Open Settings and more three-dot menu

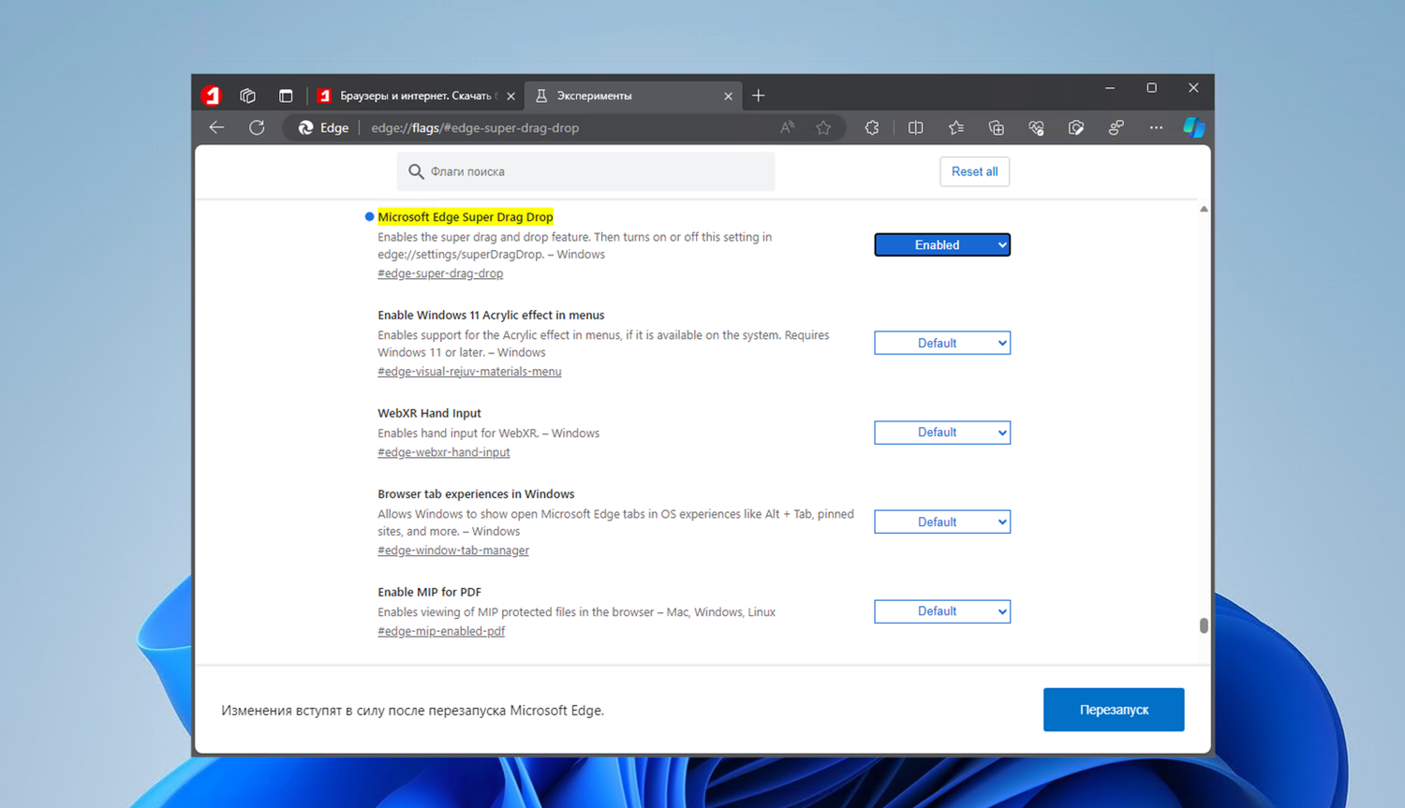[x=1156, y=127]
